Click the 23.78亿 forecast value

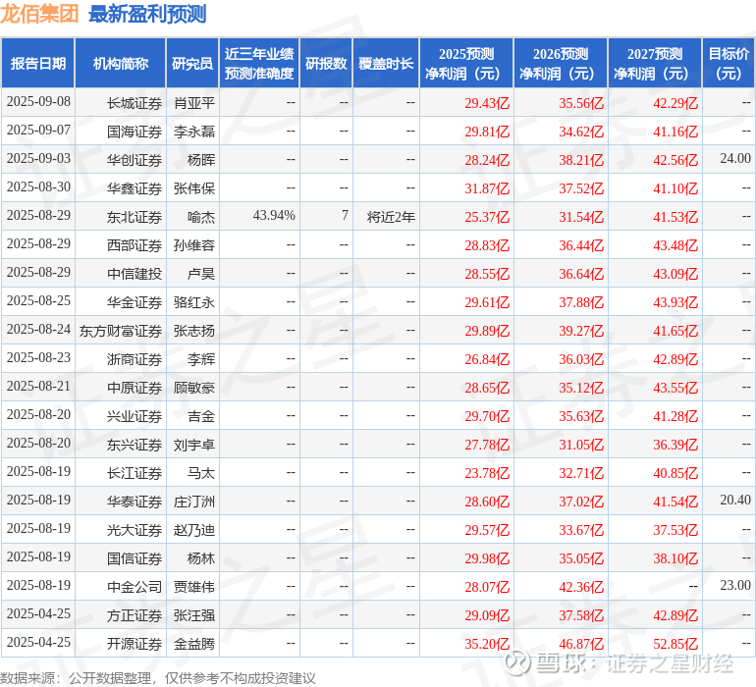(x=487, y=472)
